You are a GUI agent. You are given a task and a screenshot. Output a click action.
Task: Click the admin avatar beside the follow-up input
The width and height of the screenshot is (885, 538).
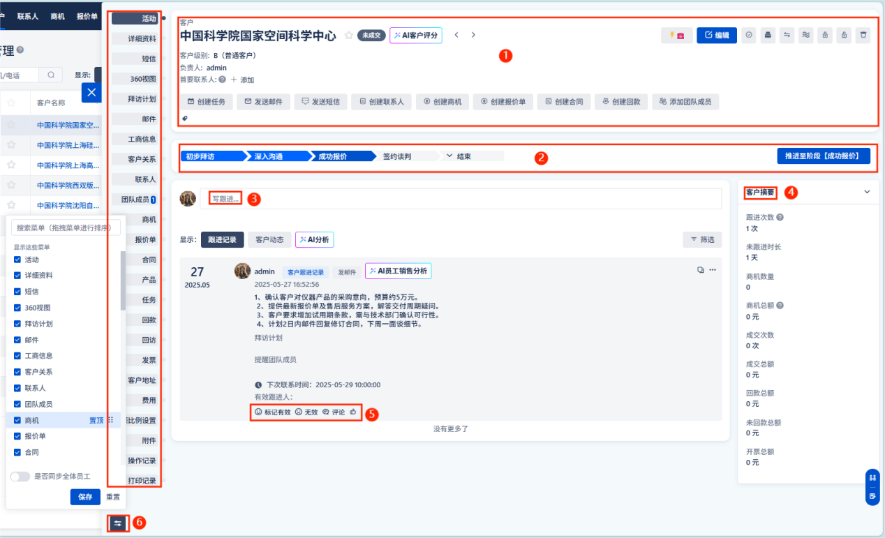click(x=188, y=199)
